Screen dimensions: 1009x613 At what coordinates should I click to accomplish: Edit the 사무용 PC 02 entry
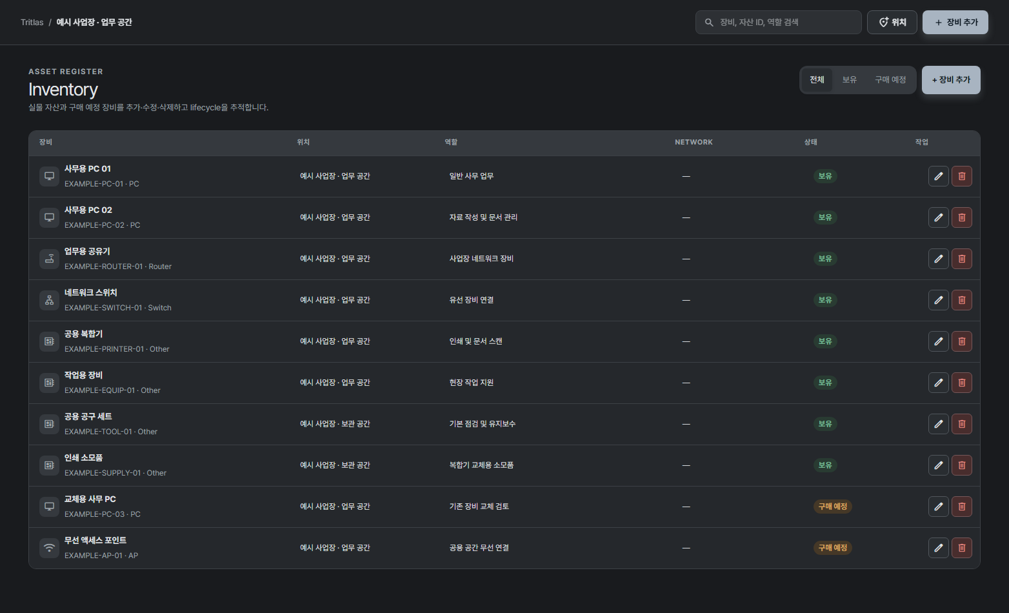939,217
